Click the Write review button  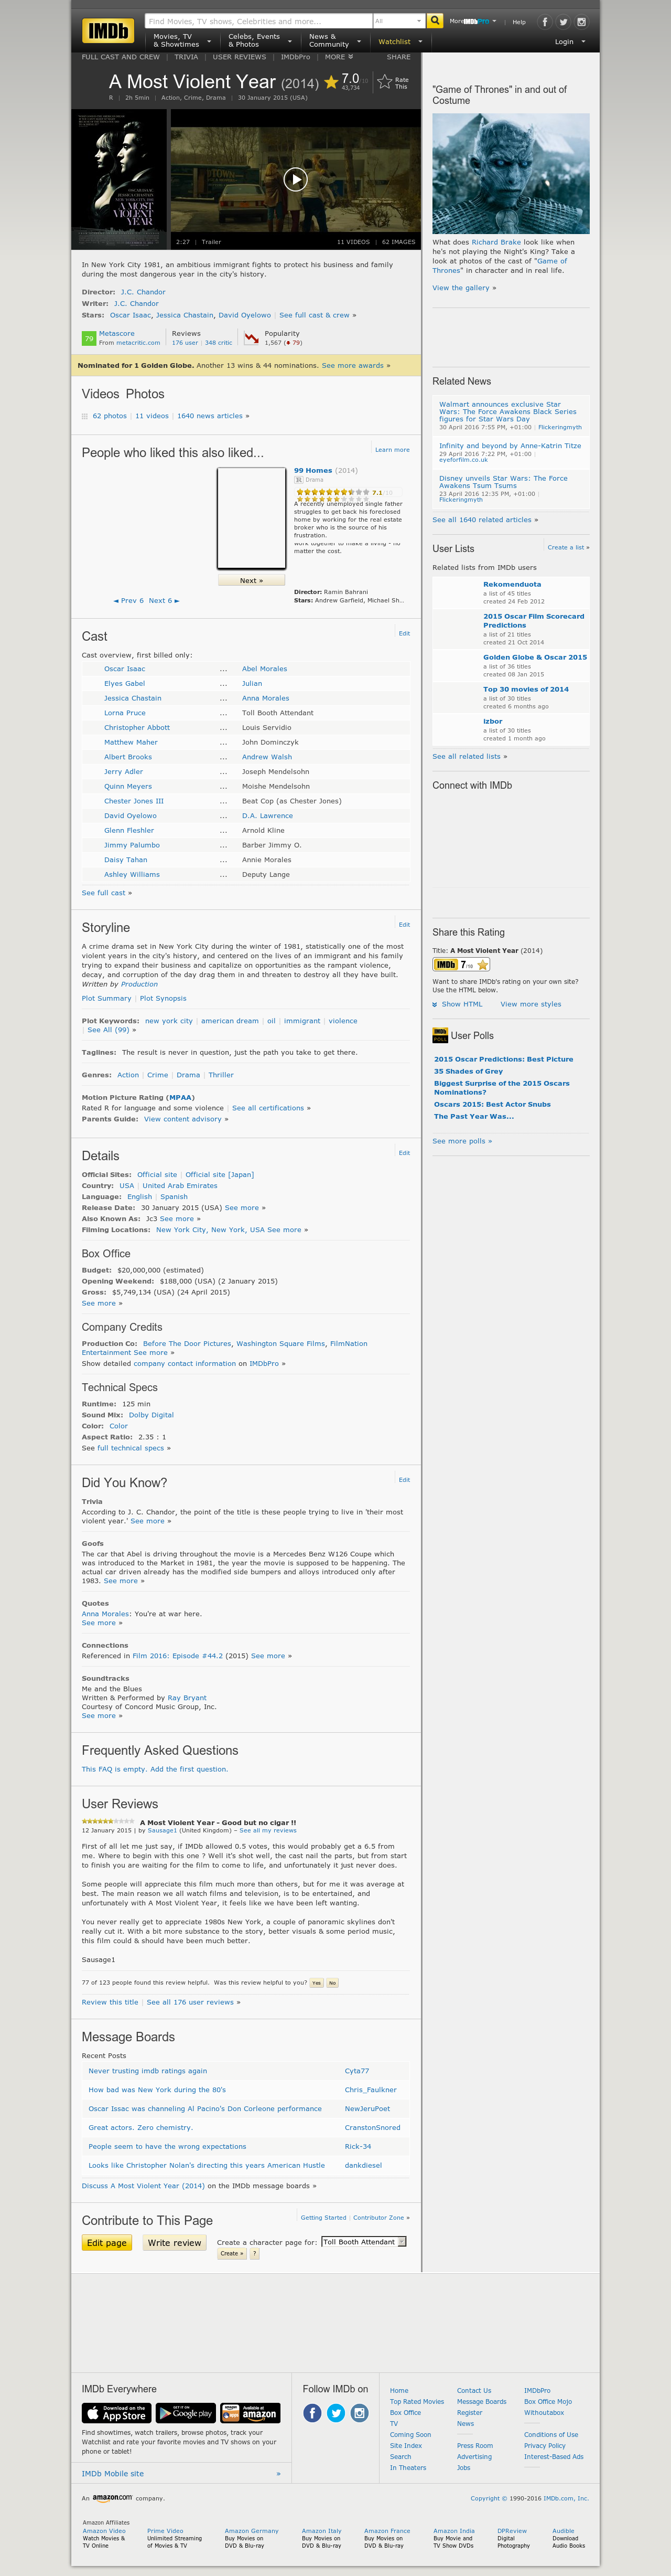point(175,2242)
